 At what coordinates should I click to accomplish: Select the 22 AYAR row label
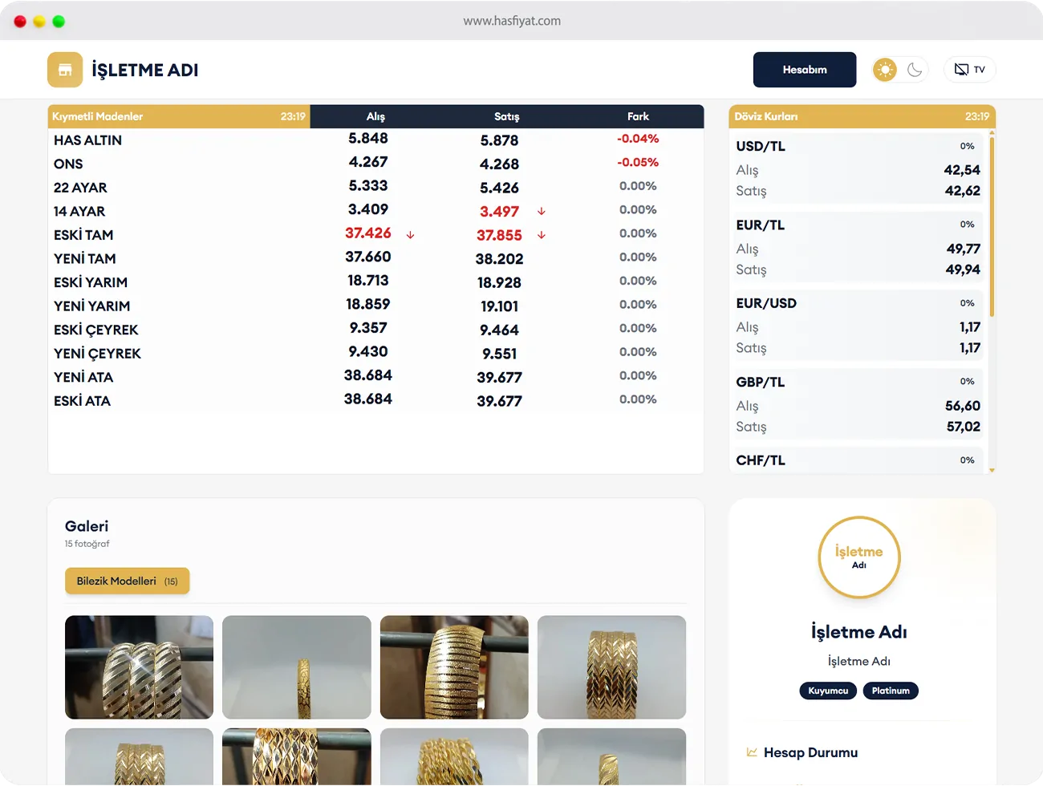coord(80,188)
